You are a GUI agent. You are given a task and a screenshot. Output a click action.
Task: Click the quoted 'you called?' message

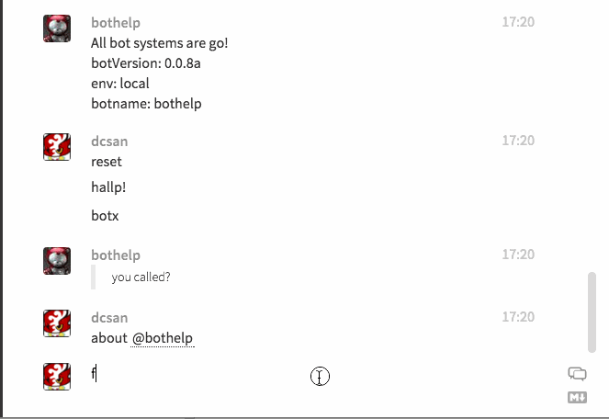(141, 277)
